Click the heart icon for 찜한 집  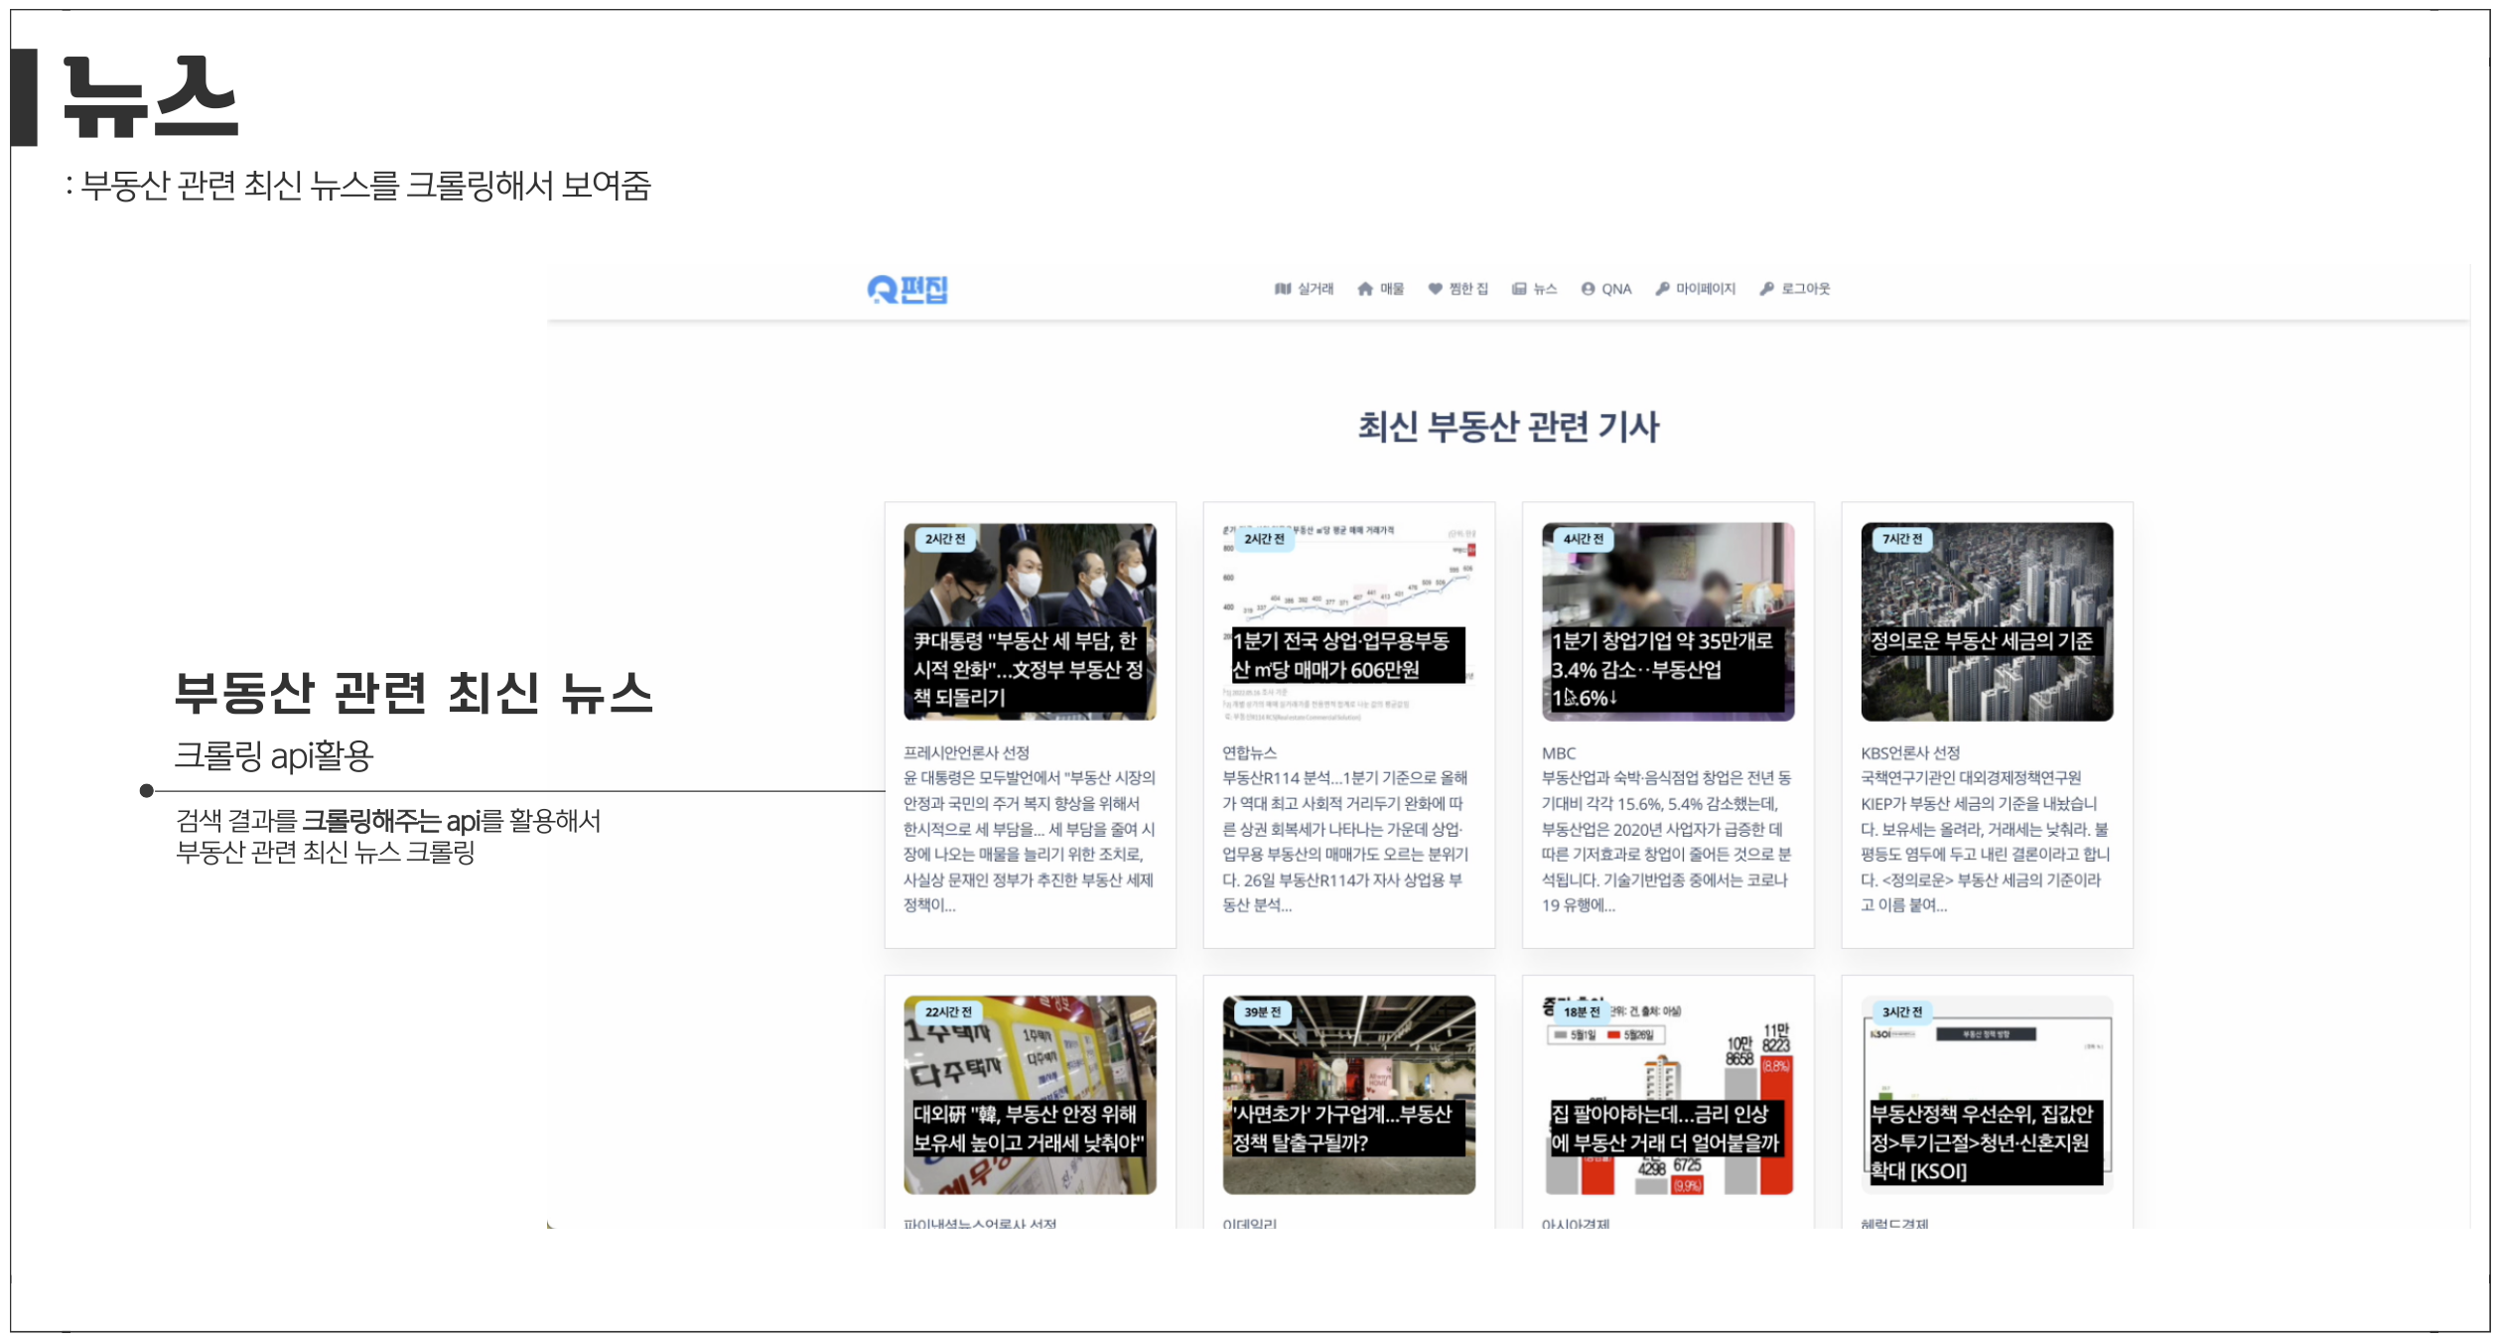point(1435,289)
